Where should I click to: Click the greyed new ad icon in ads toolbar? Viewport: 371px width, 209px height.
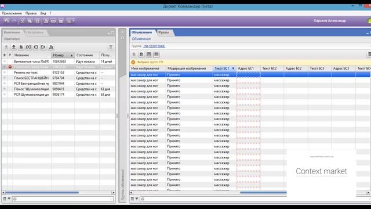click(x=134, y=55)
